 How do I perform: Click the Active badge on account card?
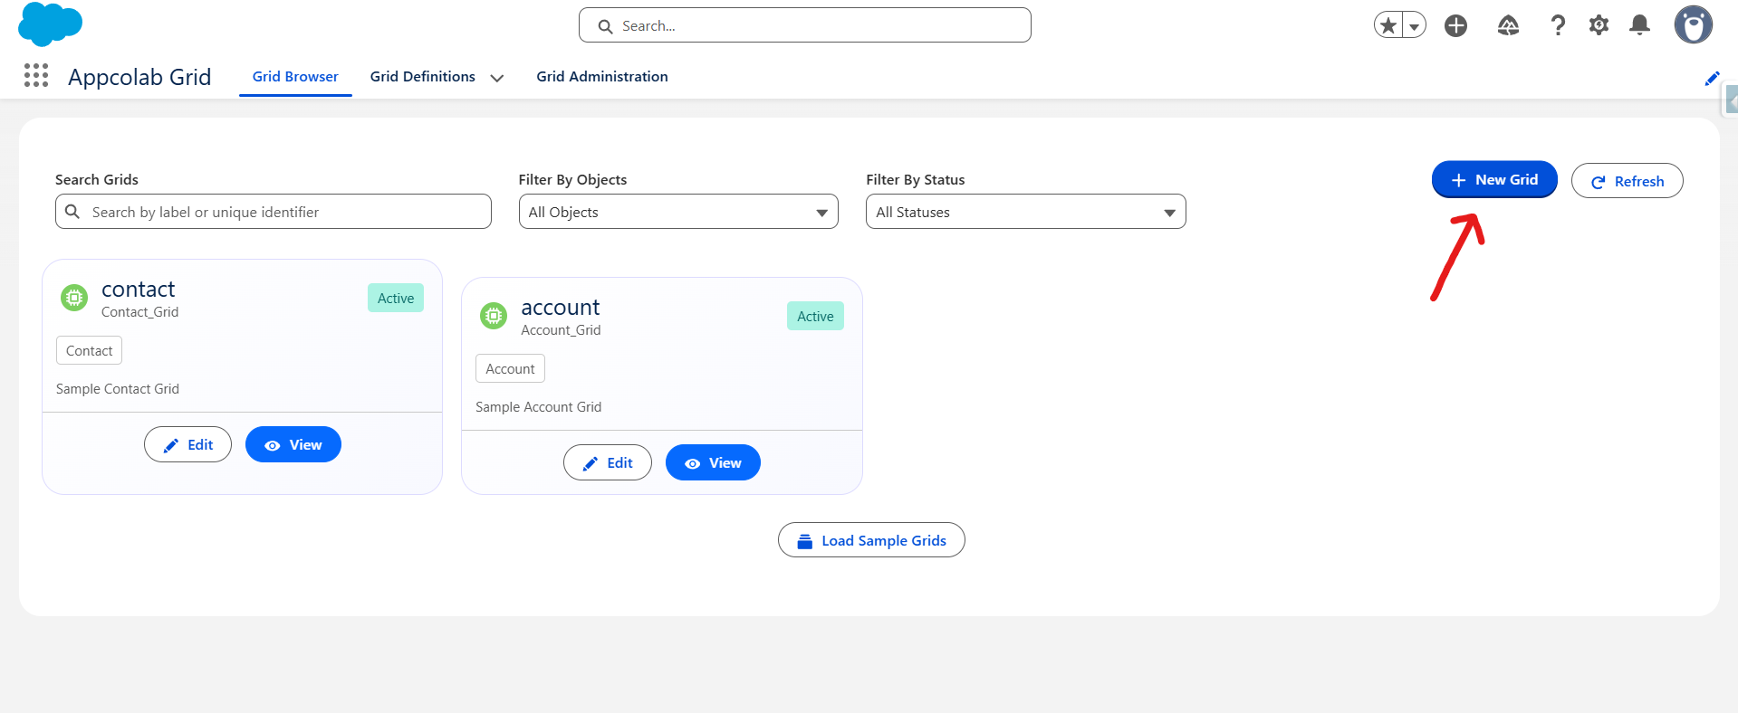(815, 316)
